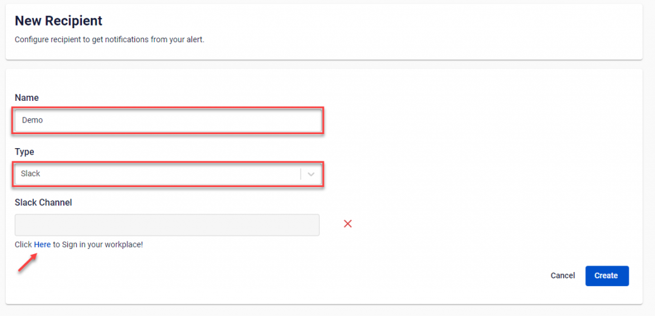This screenshot has height=316, width=655.
Task: Click the "Slack Channel" field label
Action: click(43, 202)
